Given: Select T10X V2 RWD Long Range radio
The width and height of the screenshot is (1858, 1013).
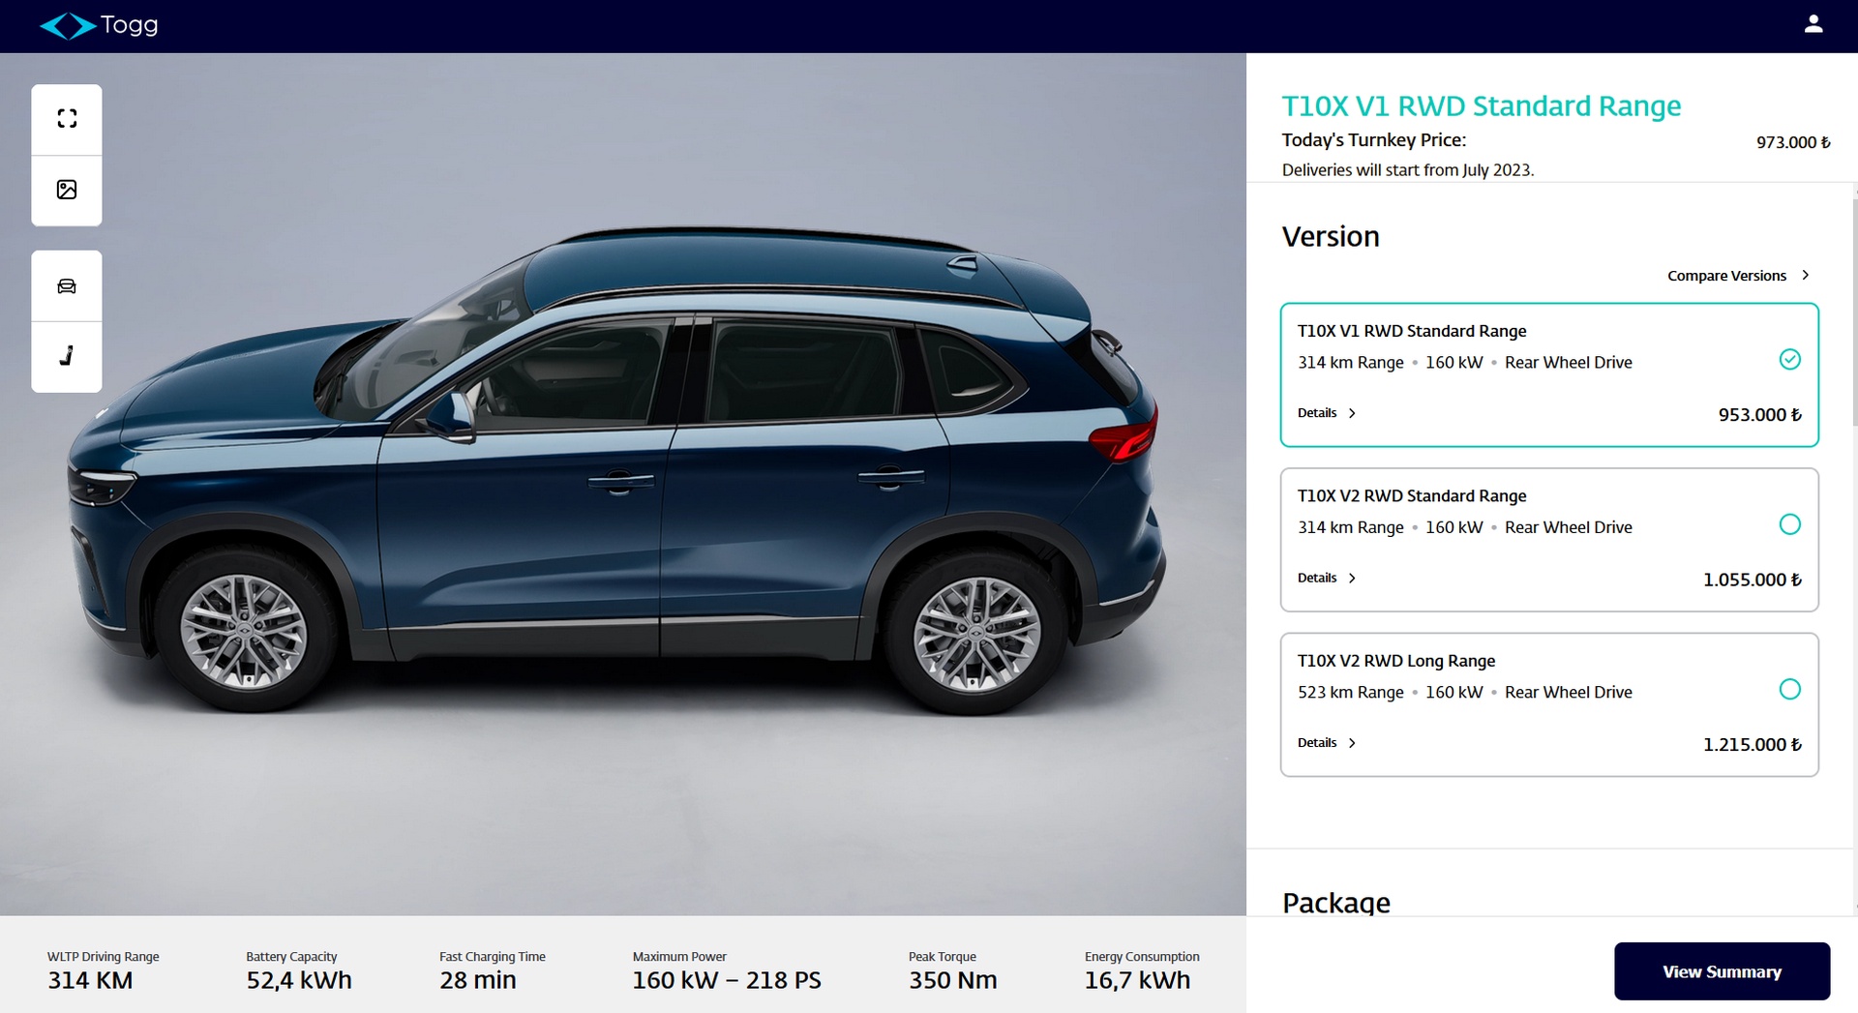Looking at the screenshot, I should (x=1790, y=690).
